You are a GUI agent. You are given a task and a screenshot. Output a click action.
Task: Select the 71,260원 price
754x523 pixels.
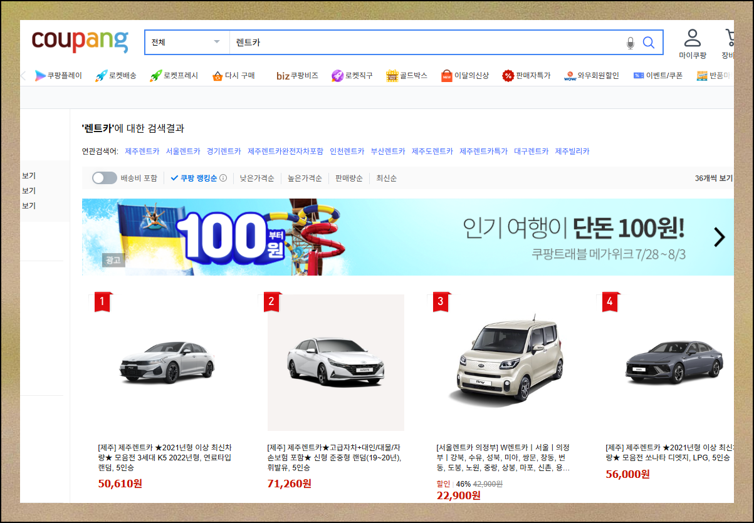[290, 484]
